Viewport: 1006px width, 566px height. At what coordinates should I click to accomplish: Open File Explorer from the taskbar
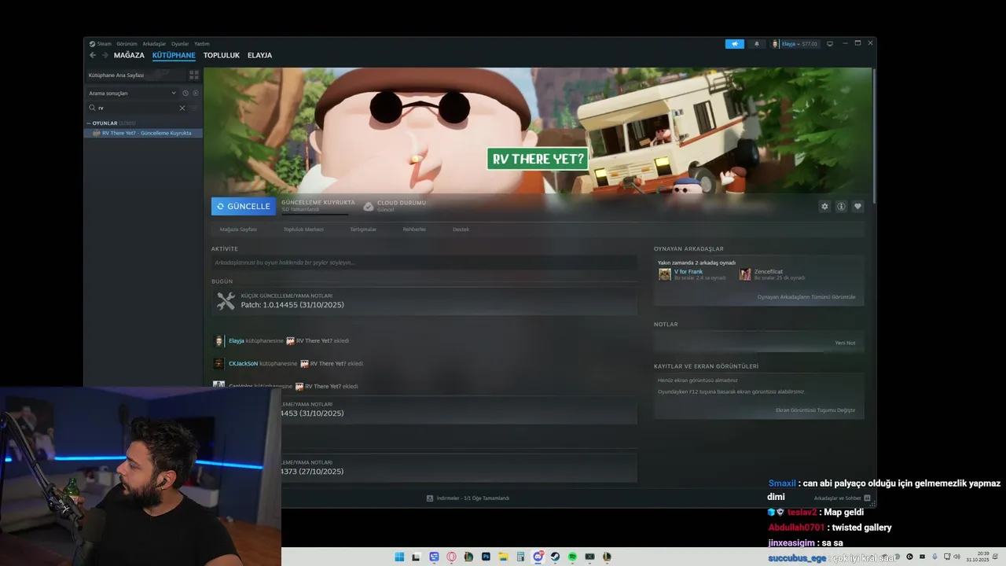[503, 557]
